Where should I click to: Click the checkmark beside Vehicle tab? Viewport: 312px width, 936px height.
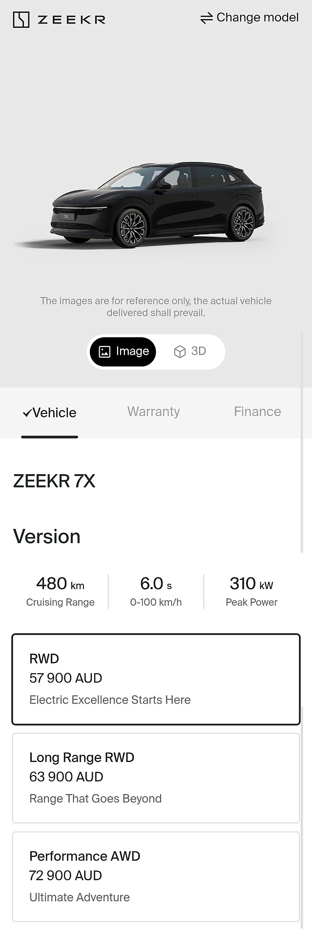pos(27,413)
